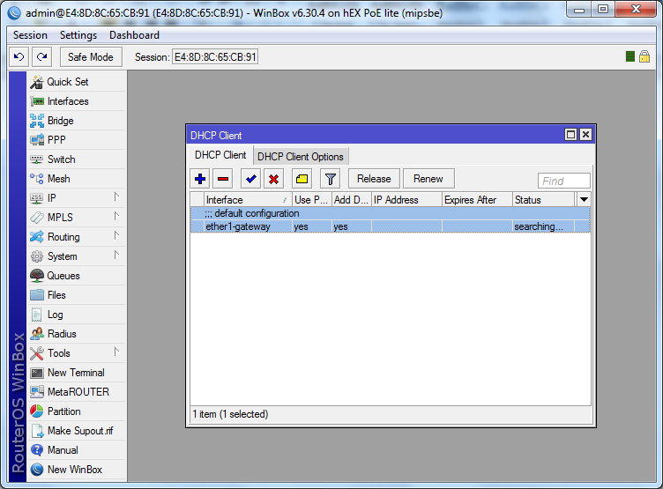Remove the selected DHCP client entry

(x=223, y=179)
